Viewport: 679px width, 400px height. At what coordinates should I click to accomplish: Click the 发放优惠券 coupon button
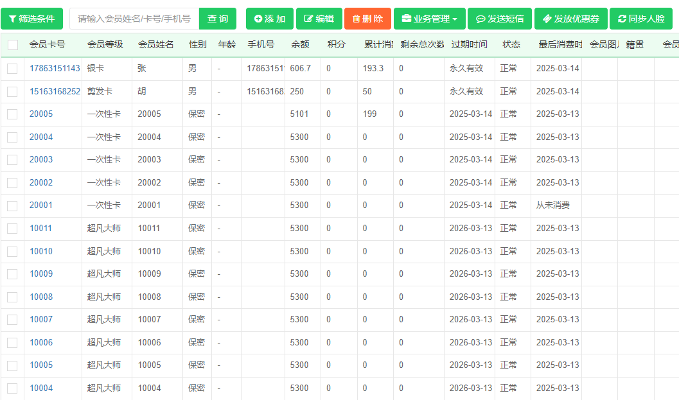pyautogui.click(x=571, y=19)
